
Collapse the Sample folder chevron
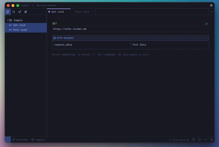(x=8, y=20)
